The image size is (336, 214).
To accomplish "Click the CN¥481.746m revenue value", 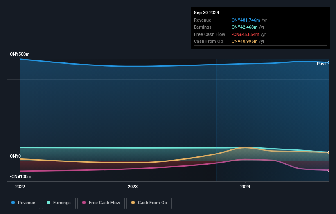I will pos(246,20).
